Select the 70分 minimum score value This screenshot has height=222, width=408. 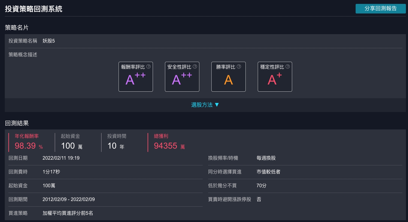click(x=261, y=186)
